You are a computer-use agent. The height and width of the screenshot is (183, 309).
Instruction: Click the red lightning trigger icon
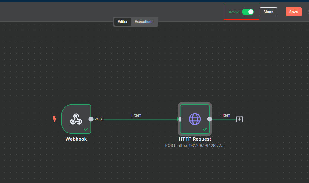(x=54, y=119)
